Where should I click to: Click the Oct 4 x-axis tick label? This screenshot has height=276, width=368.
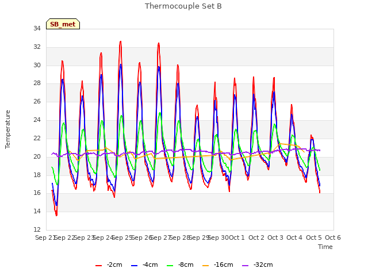coord(294,237)
